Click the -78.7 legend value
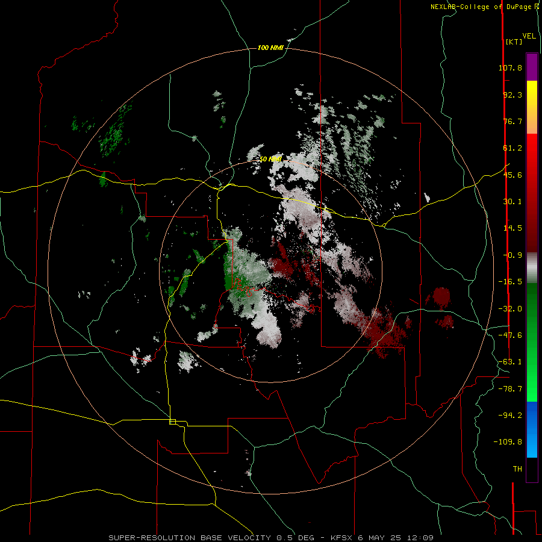The image size is (542, 542). tap(510, 389)
